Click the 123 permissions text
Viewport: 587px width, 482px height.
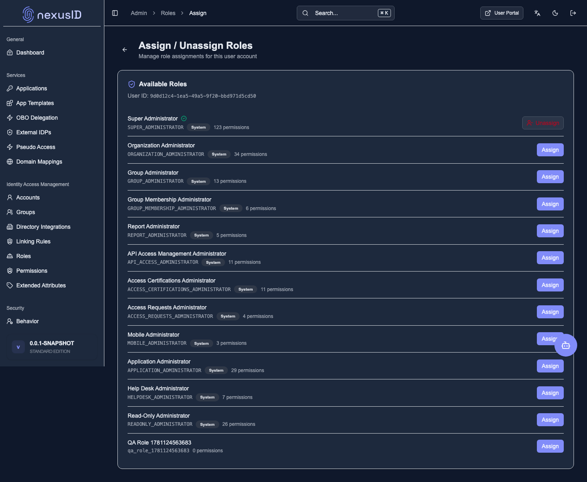click(x=231, y=127)
